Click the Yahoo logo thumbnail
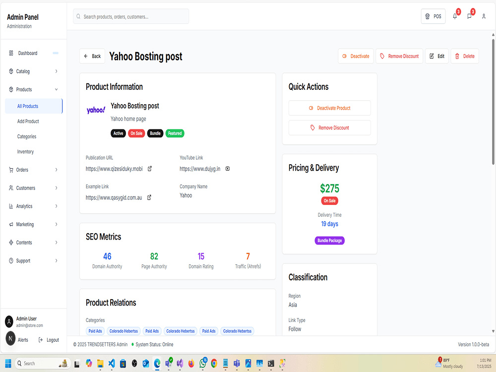 coord(96,110)
